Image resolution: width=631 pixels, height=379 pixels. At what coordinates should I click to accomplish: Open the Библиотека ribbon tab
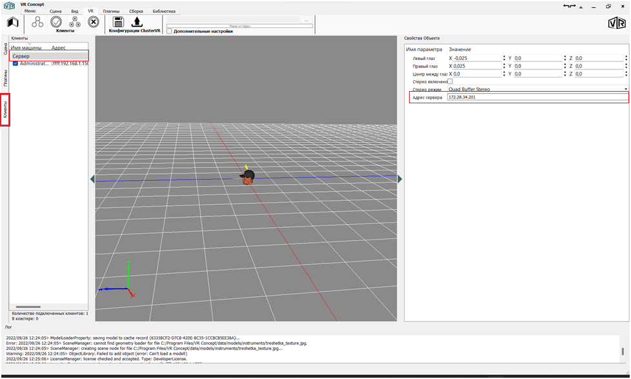[164, 11]
